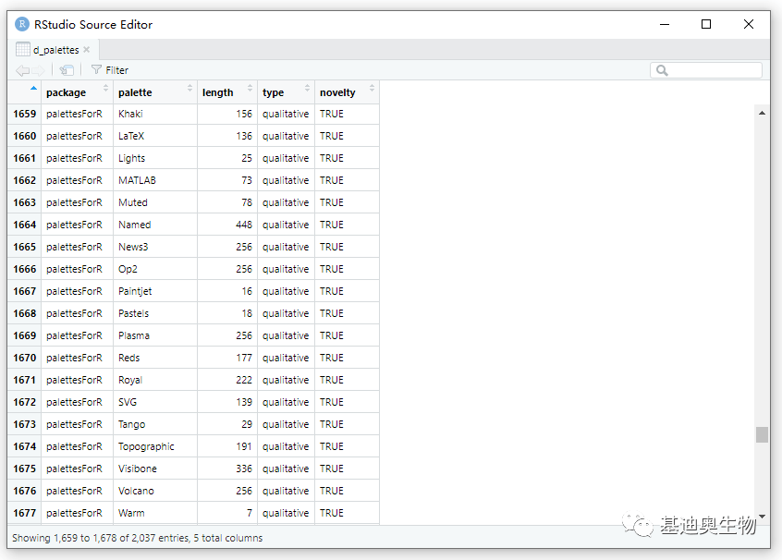The image size is (782, 560).
Task: Sort by the palette column
Action: click(x=155, y=92)
